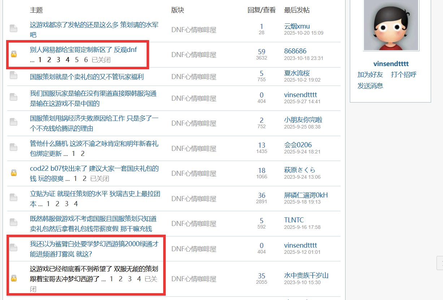The width and height of the screenshot is (443, 300).
Task: Open last poster 云烟xmu profile
Action: [297, 26]
